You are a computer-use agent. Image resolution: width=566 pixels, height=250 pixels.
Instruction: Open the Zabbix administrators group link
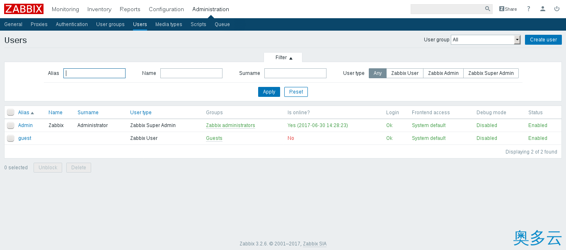[230, 125]
